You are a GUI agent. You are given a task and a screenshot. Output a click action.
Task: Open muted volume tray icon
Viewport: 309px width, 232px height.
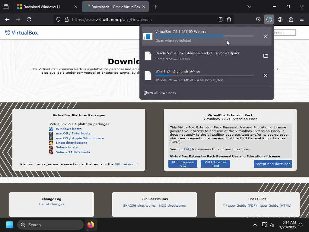(x=272, y=225)
